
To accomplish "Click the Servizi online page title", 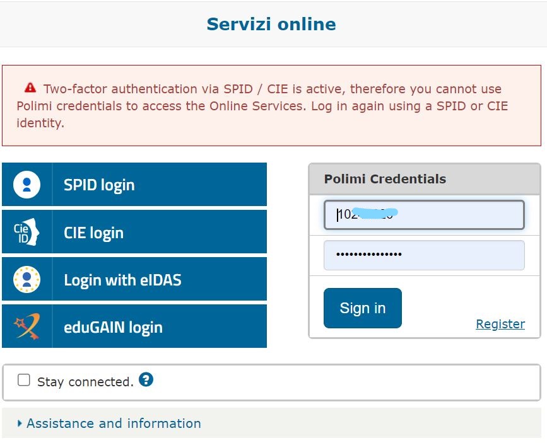I will click(271, 24).
